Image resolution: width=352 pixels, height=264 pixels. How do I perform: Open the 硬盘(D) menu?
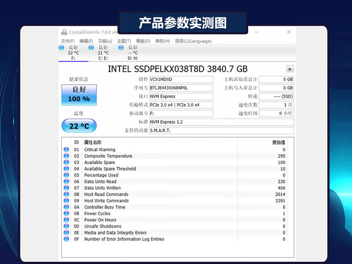tap(143, 41)
